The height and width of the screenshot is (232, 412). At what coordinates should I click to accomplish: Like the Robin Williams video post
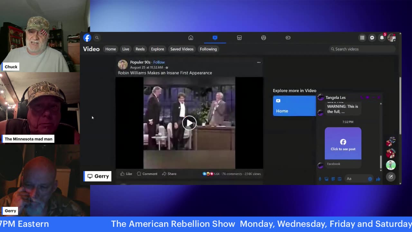126,174
